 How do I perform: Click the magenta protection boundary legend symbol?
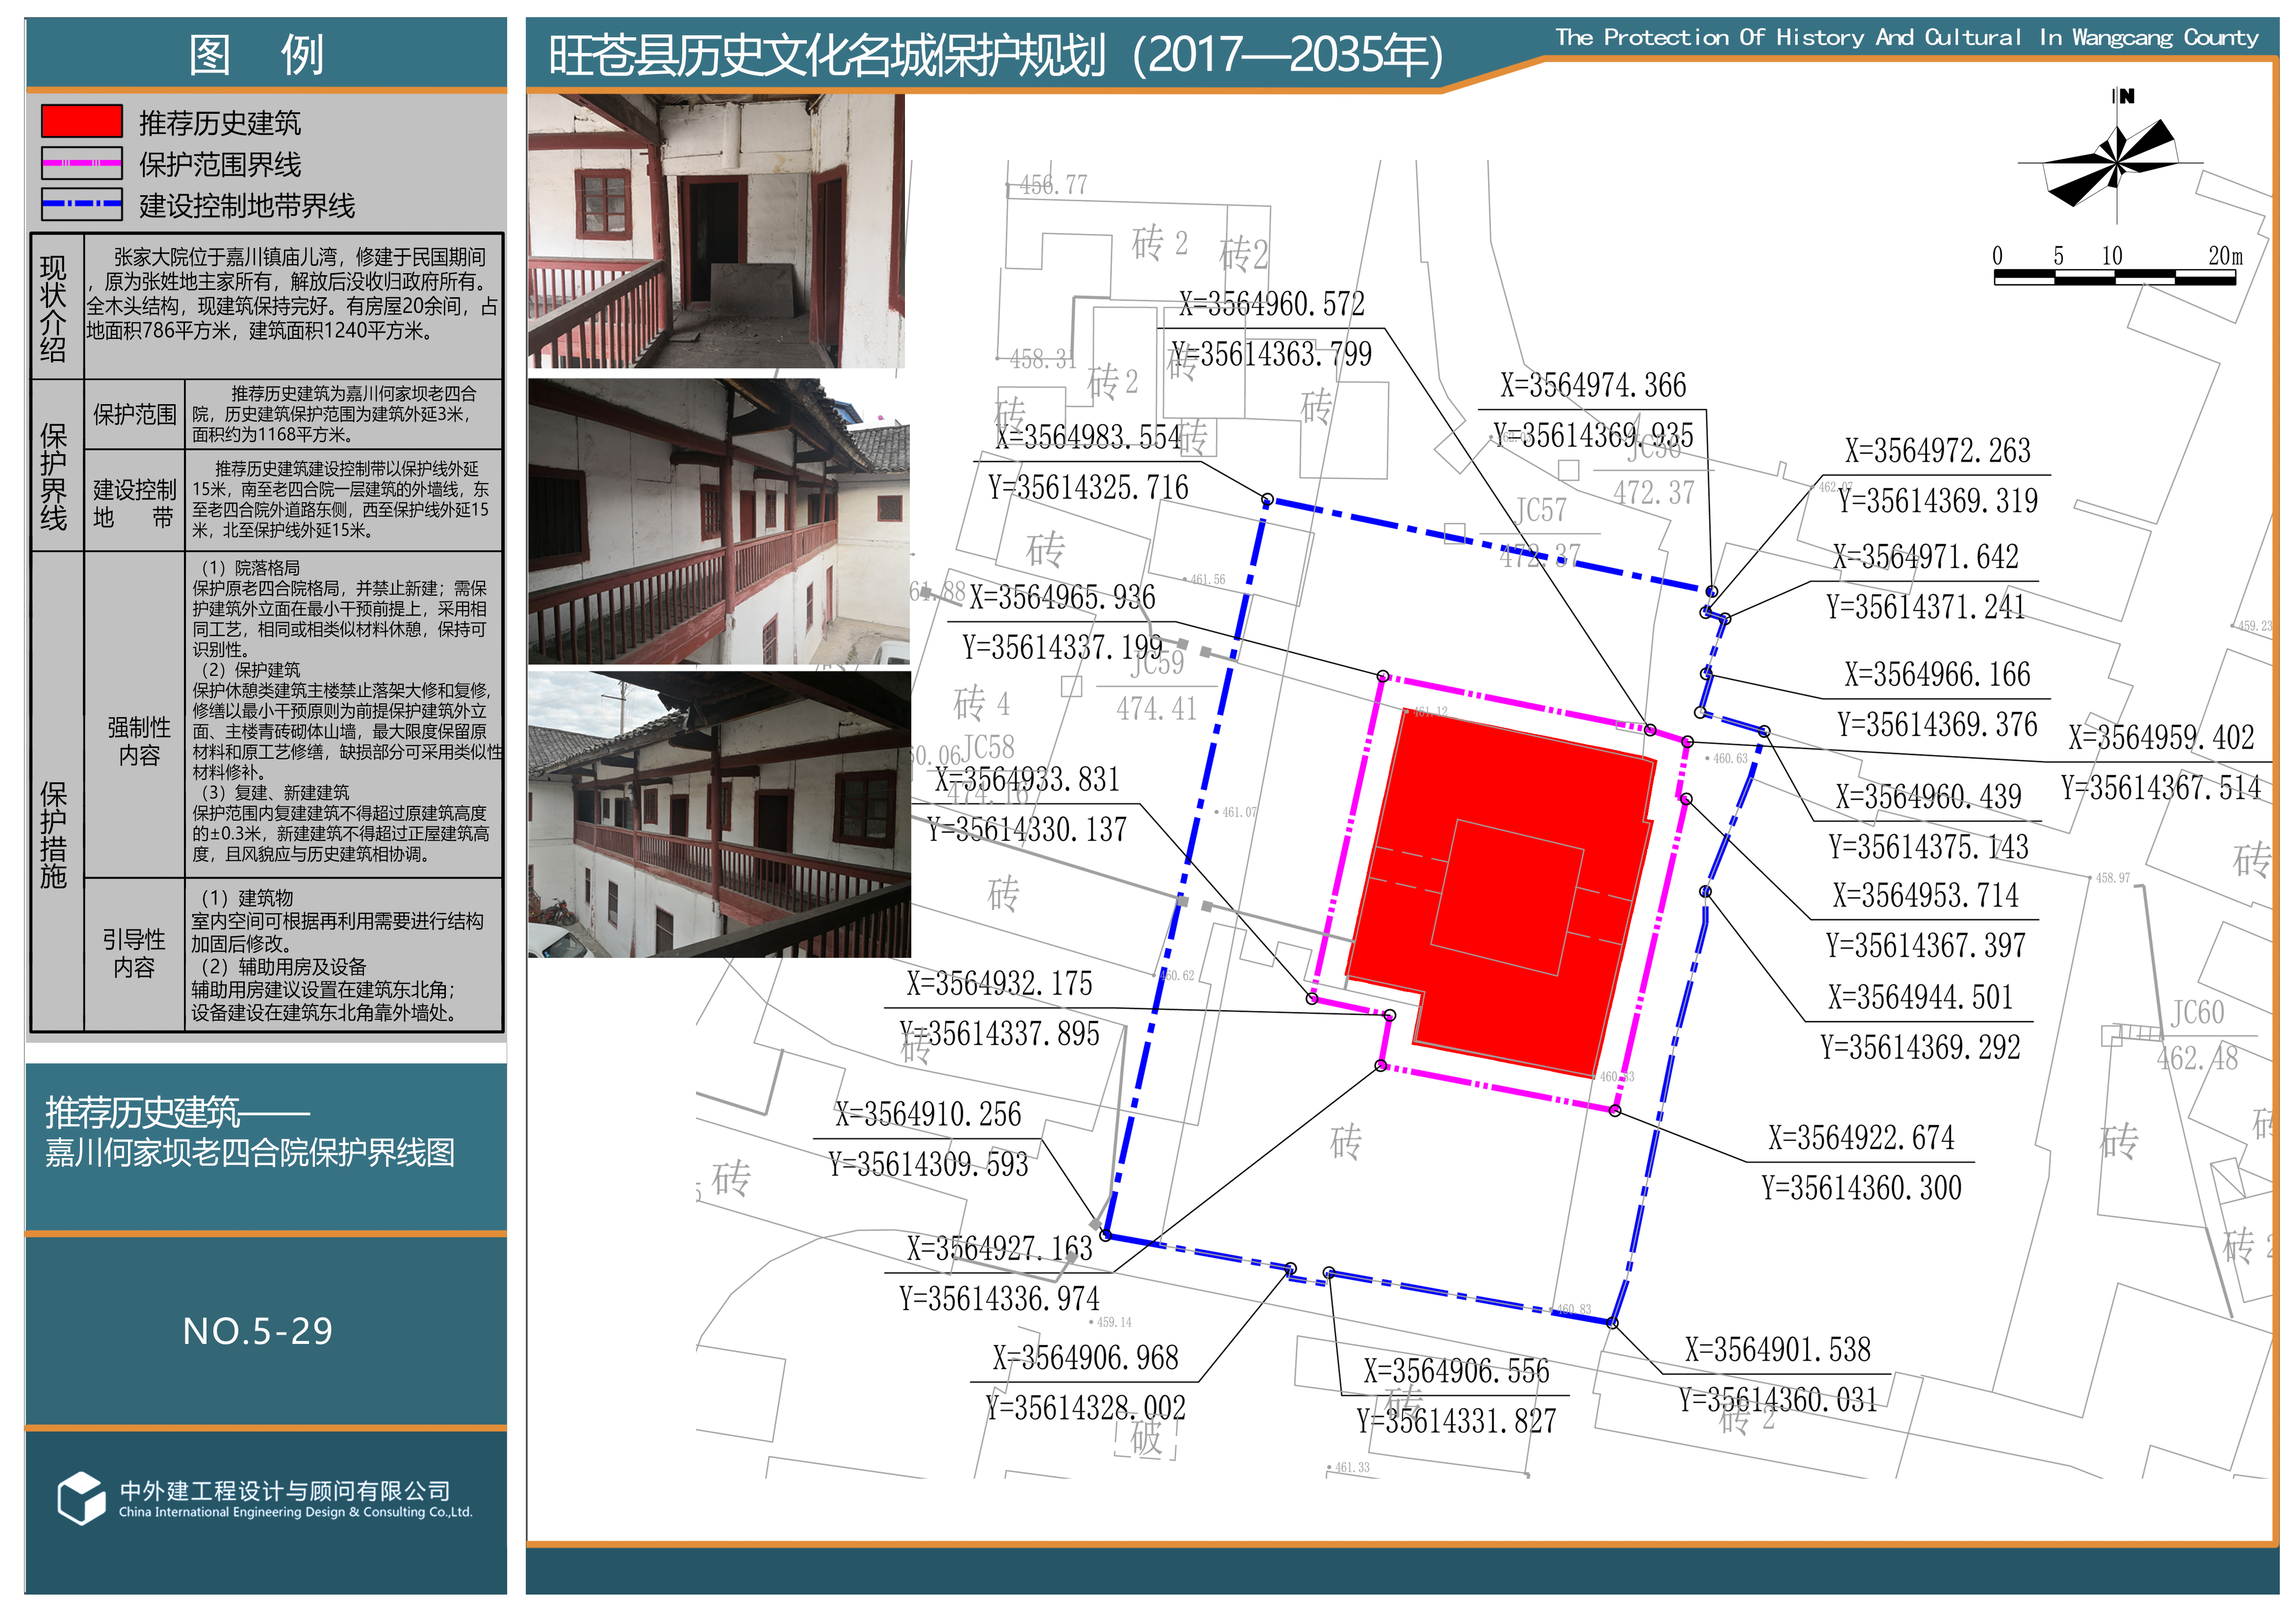82,163
